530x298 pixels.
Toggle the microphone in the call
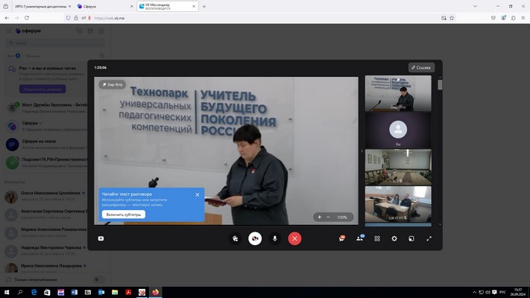275,238
